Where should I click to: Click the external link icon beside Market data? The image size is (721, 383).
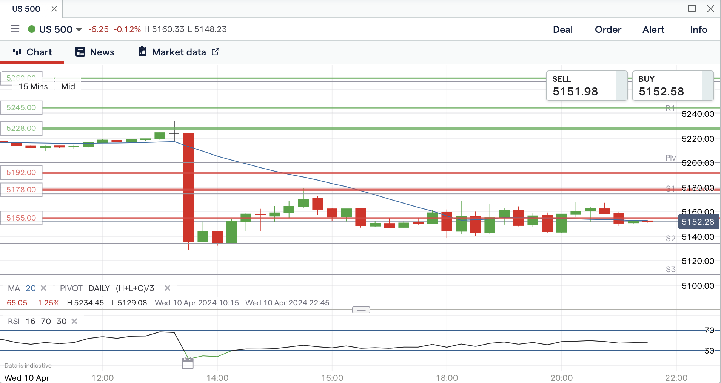[215, 52]
